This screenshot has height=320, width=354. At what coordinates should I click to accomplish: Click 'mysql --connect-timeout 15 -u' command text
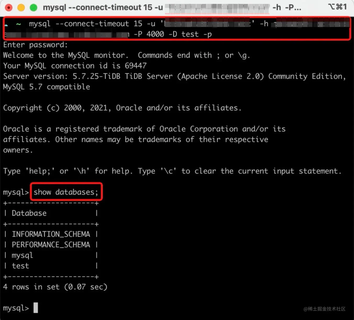92,24
